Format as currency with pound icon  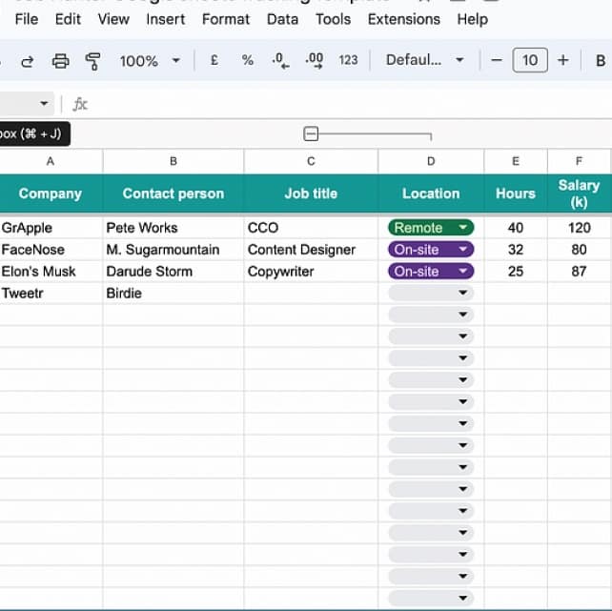click(x=214, y=60)
